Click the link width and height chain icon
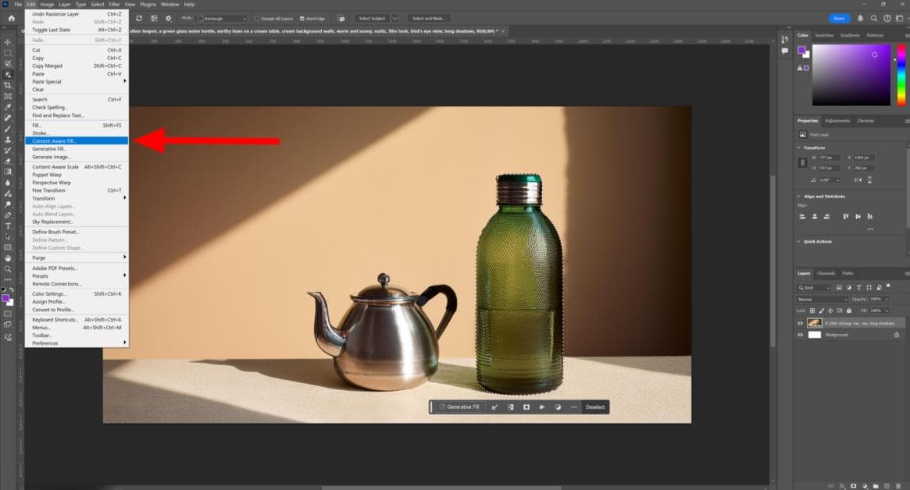 [x=803, y=163]
